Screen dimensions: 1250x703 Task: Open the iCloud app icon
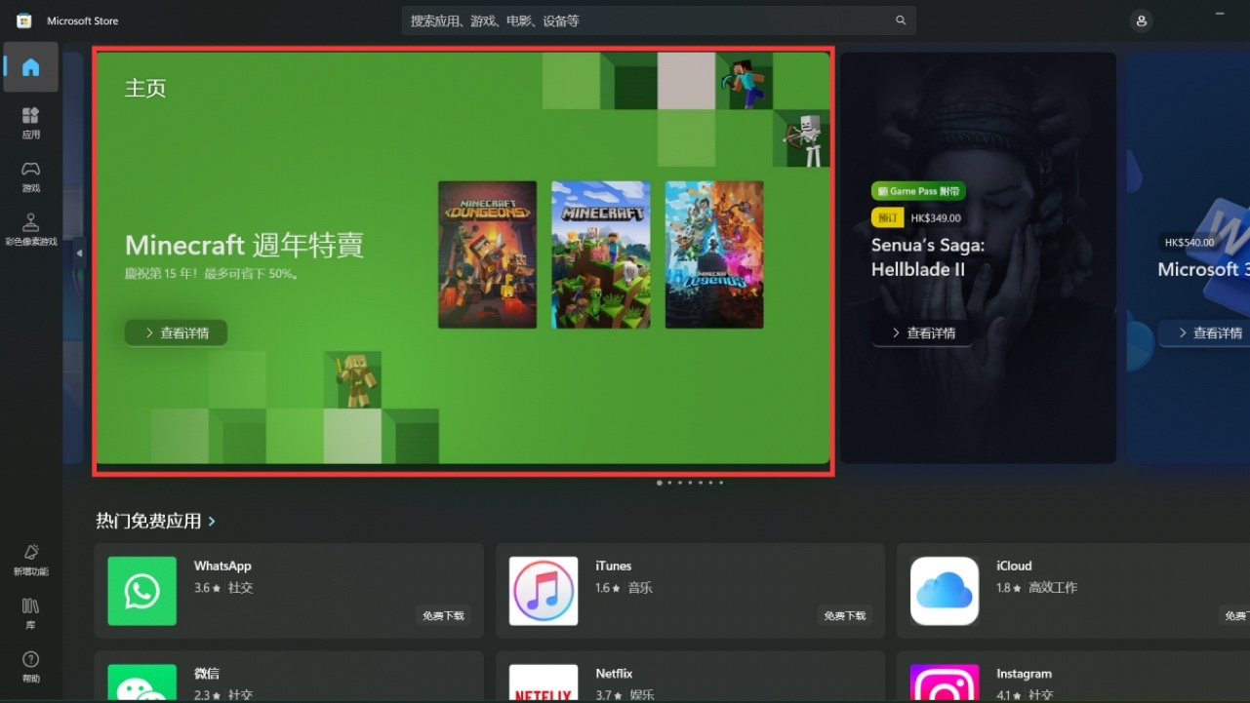pyautogui.click(x=945, y=591)
